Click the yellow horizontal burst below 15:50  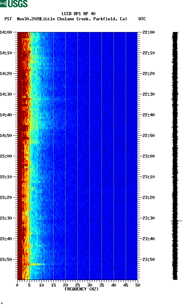[x=35, y=264]
